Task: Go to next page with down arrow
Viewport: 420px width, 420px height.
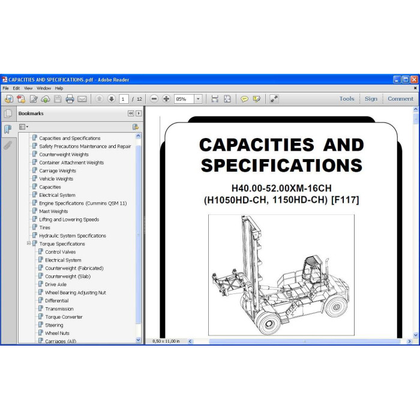Action: (x=112, y=99)
